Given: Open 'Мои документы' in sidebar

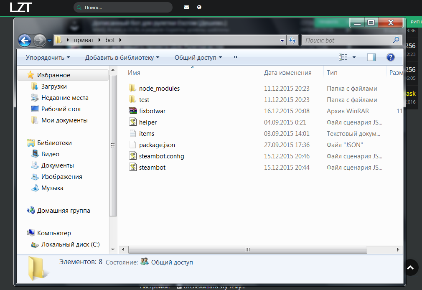Looking at the screenshot, I should (64, 120).
